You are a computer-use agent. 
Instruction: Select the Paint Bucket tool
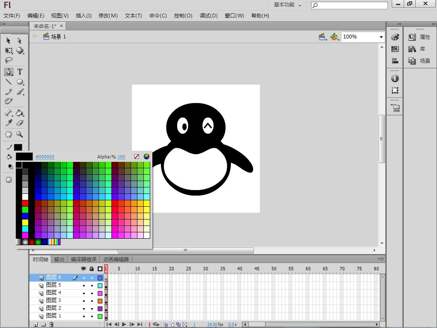(x=20, y=113)
